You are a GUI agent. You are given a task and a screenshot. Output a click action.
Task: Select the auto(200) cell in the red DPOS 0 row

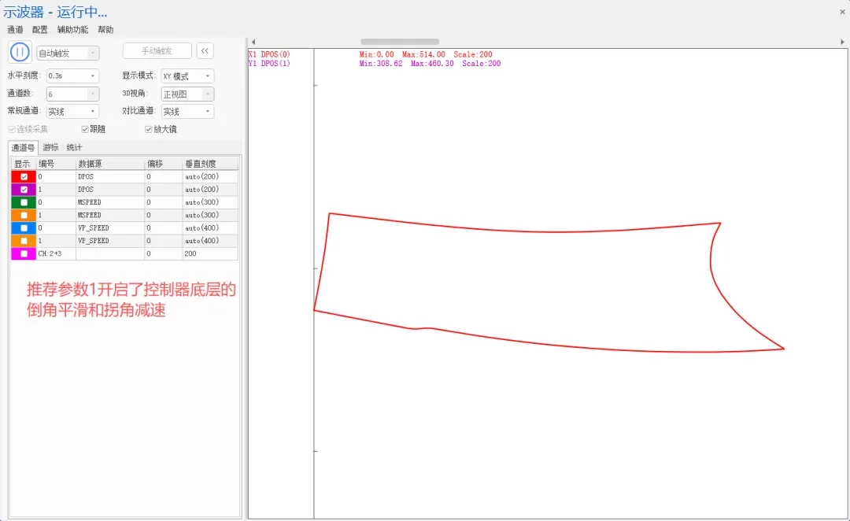point(210,177)
